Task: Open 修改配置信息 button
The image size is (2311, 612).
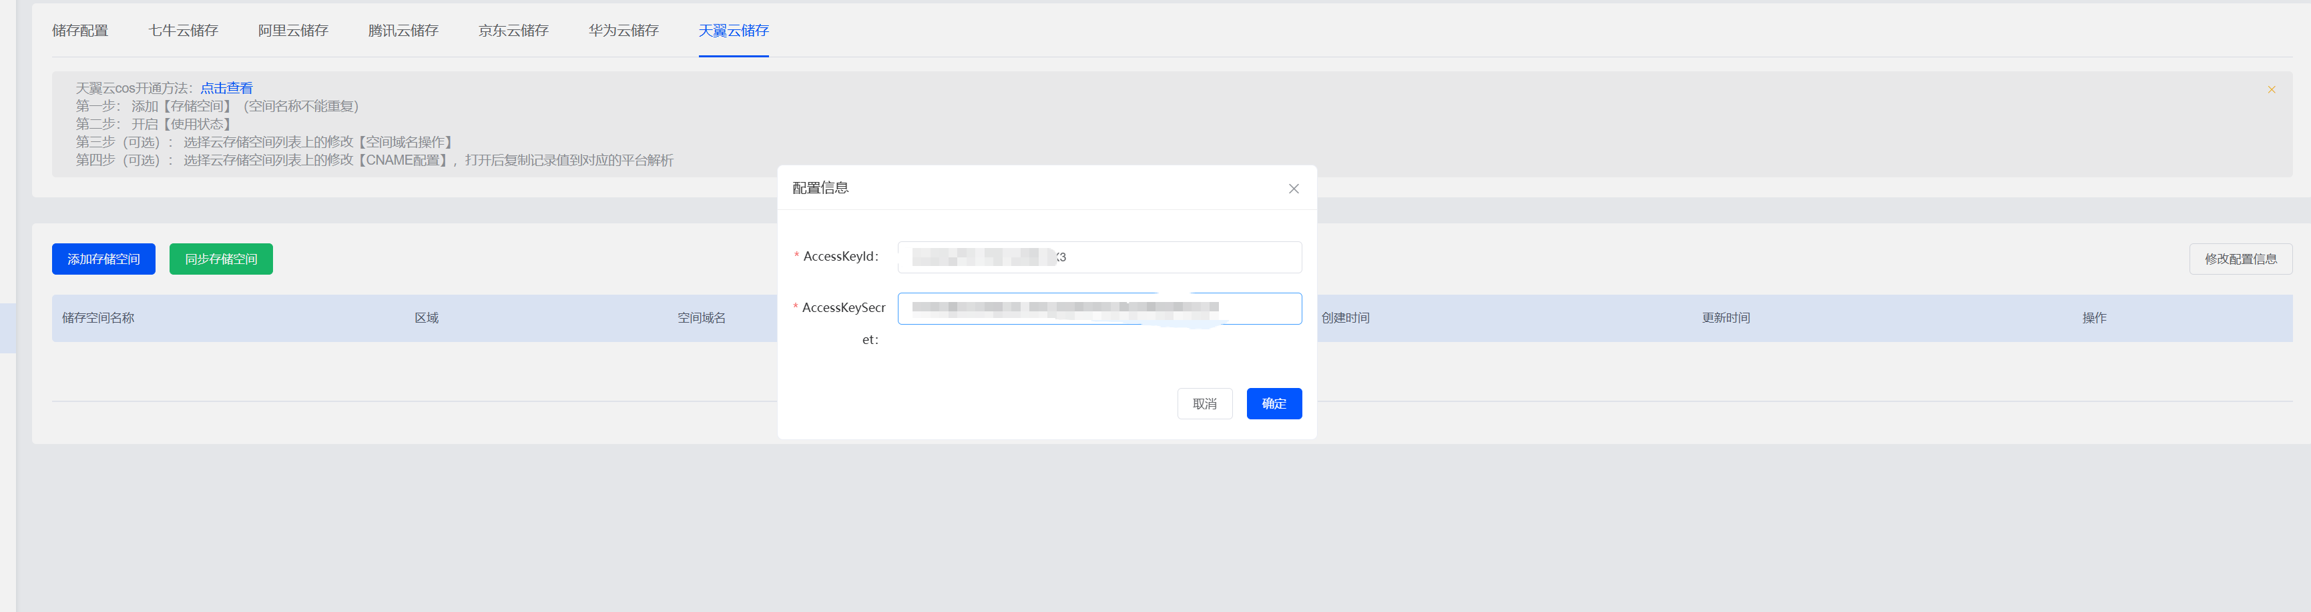Action: pos(2239,259)
